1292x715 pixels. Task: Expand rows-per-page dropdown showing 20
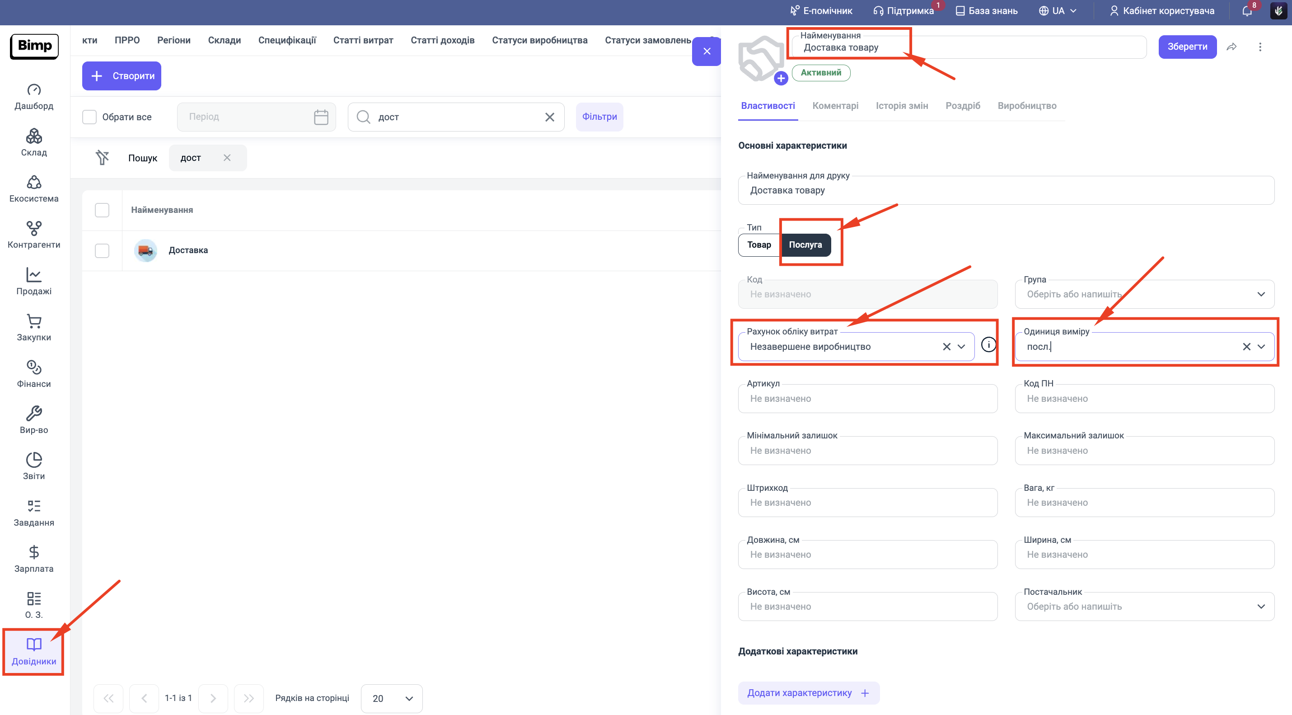coord(392,698)
